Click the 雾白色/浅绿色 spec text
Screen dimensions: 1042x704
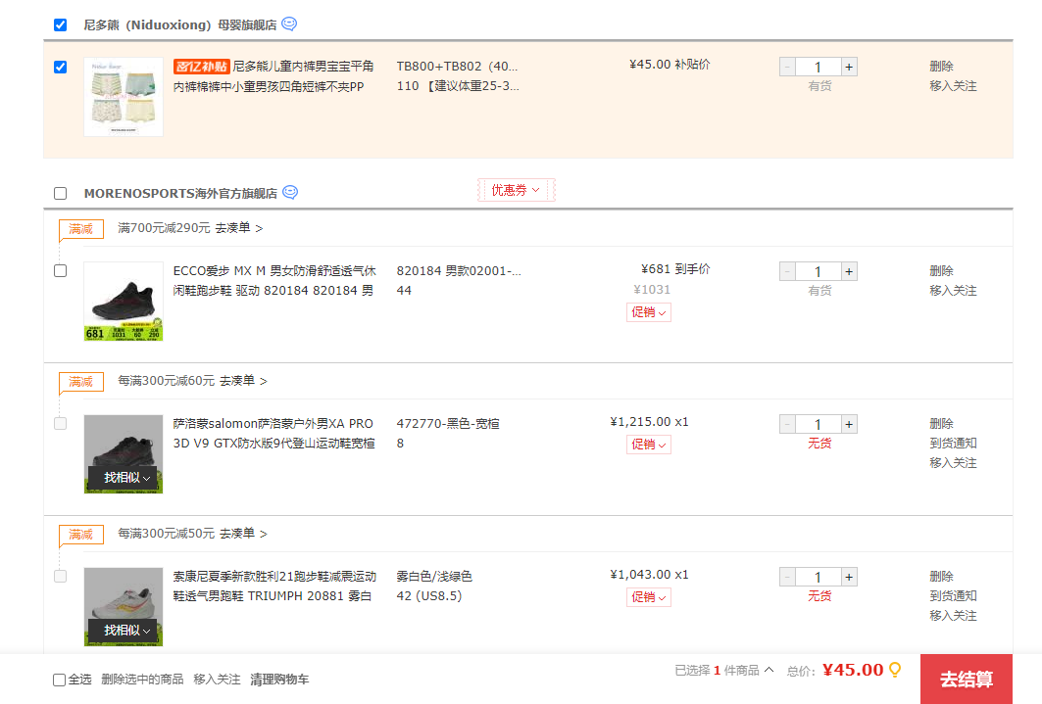click(434, 576)
